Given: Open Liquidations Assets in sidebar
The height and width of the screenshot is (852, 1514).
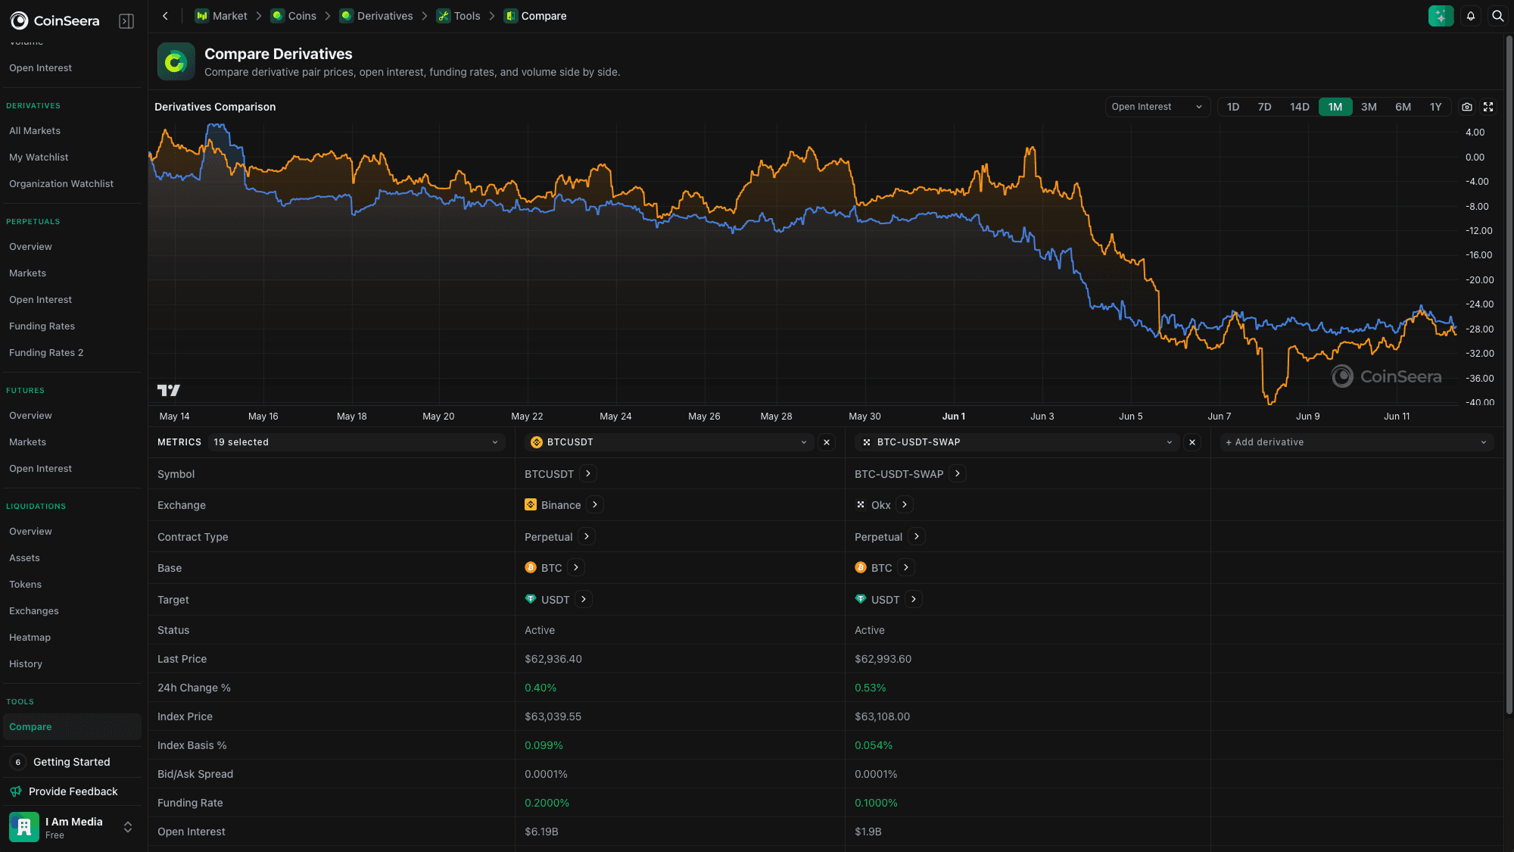Looking at the screenshot, I should (72, 558).
